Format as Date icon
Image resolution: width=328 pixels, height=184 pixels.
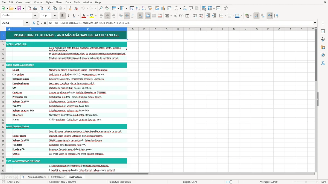click(x=187, y=16)
